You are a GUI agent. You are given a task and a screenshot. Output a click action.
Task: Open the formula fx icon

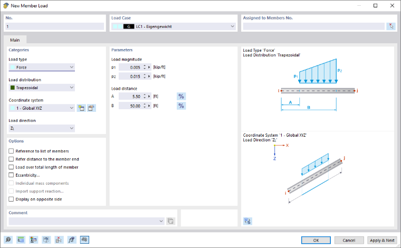pos(72,240)
